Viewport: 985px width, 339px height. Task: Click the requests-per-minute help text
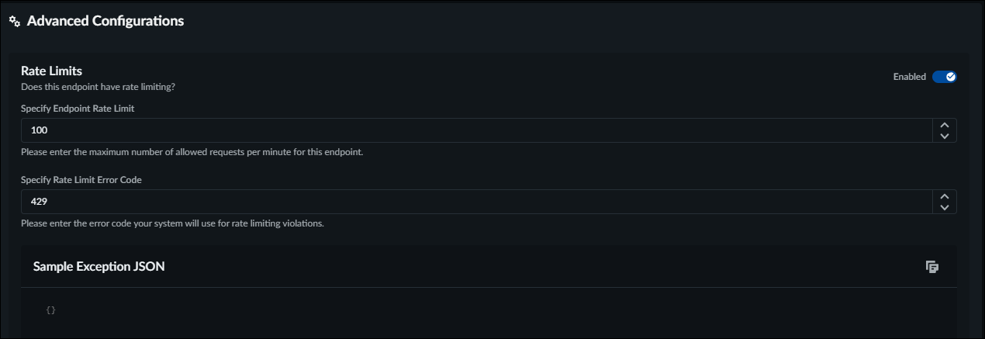point(192,152)
